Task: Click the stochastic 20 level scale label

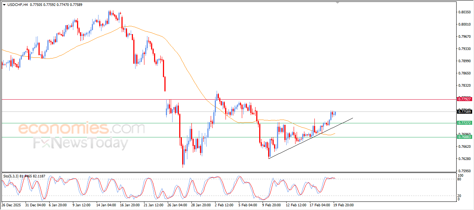Action: click(460, 196)
